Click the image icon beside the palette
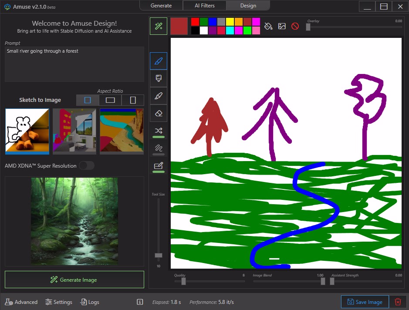409x310 pixels. 282,26
